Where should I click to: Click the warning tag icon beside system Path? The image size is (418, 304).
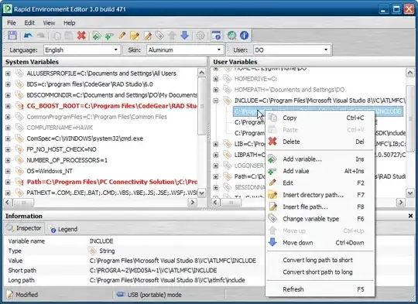19,182
